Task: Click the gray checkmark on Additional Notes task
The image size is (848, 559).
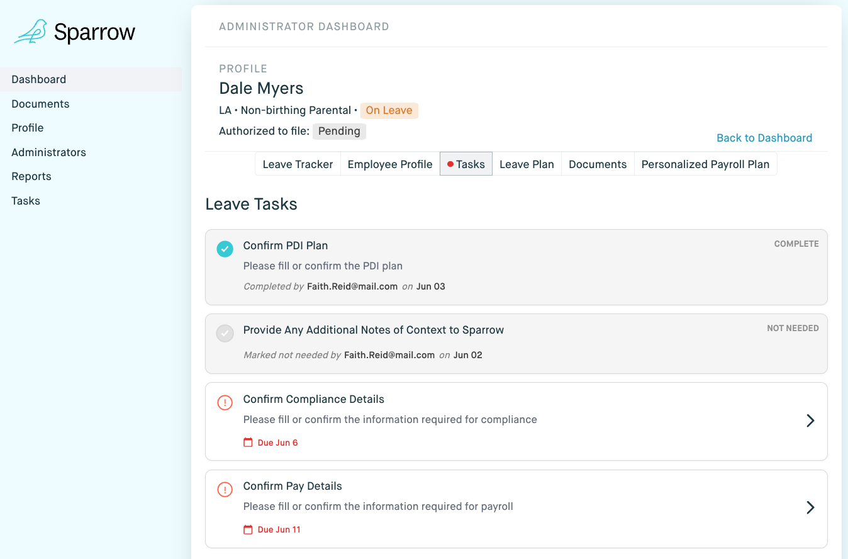Action: pos(225,334)
